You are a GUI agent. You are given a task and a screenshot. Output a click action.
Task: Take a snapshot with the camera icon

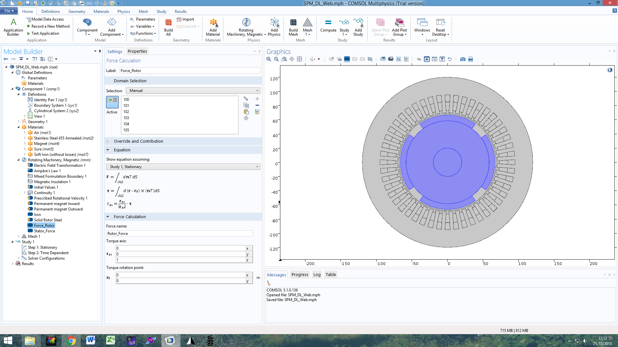tap(463, 59)
